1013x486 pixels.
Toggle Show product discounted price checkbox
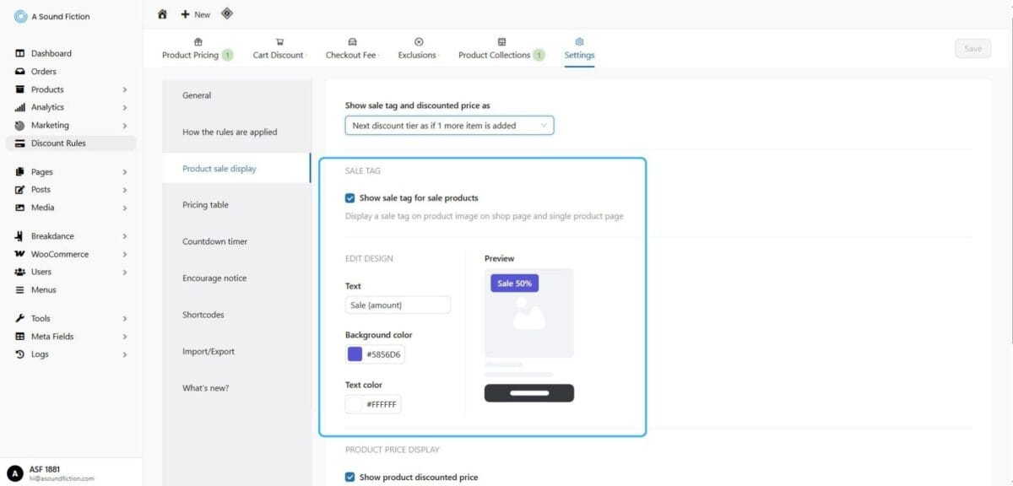point(350,478)
